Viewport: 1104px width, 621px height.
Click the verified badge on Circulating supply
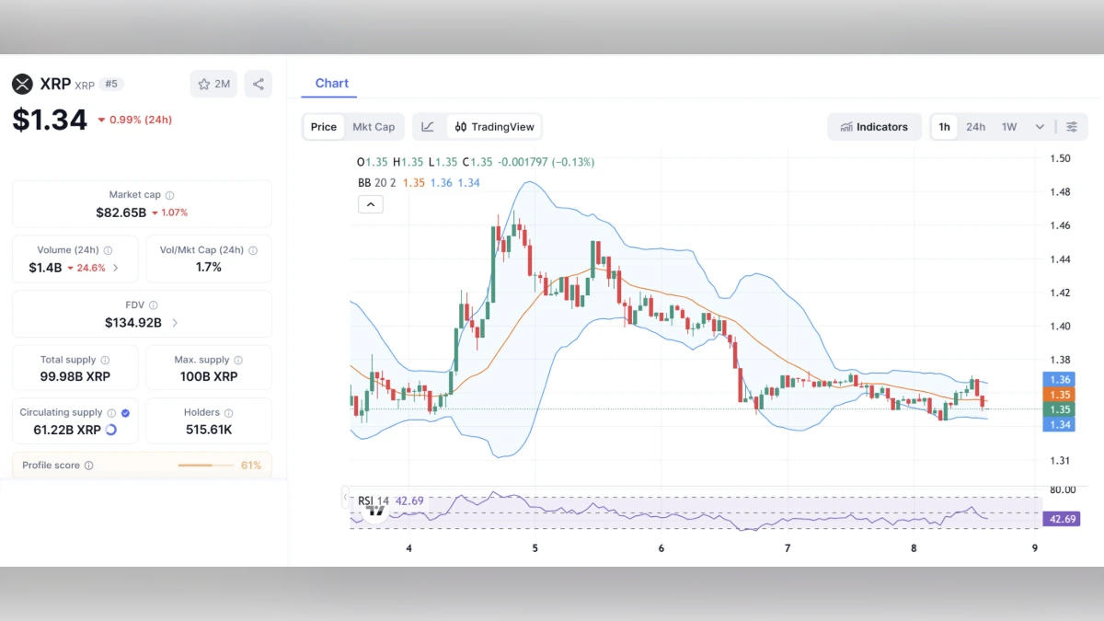click(x=124, y=412)
